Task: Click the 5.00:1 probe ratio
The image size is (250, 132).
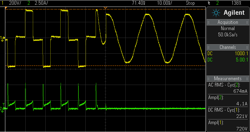Action: pos(242,60)
